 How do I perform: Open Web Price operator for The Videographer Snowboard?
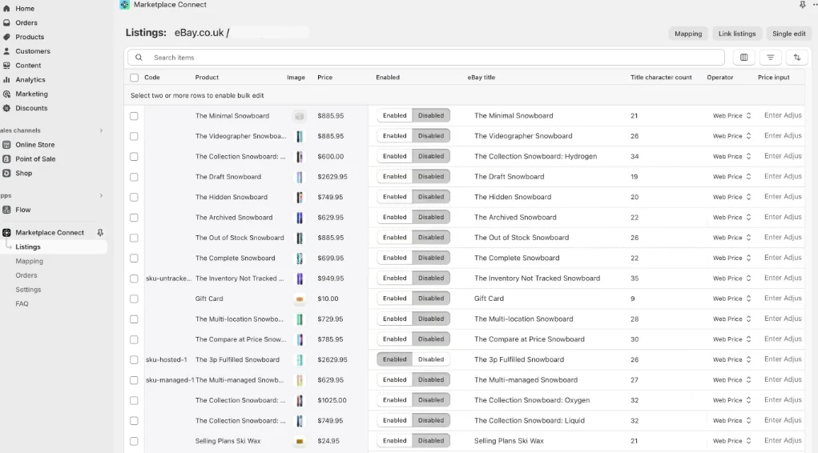point(731,136)
